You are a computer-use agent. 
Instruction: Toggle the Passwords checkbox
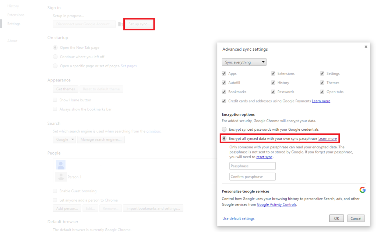click(273, 92)
